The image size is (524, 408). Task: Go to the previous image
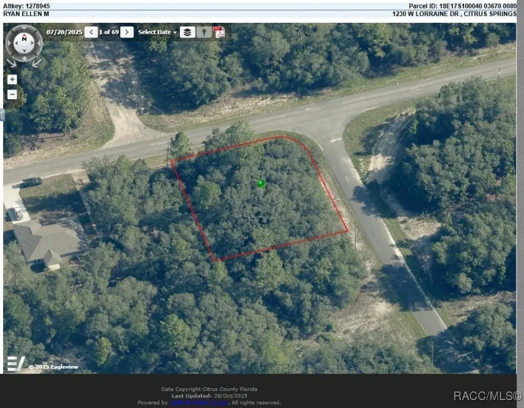[x=91, y=32]
